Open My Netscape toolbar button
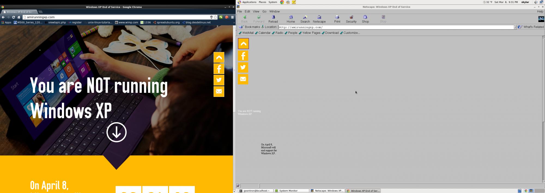Image resolution: width=545 pixels, height=193 pixels. point(319,19)
